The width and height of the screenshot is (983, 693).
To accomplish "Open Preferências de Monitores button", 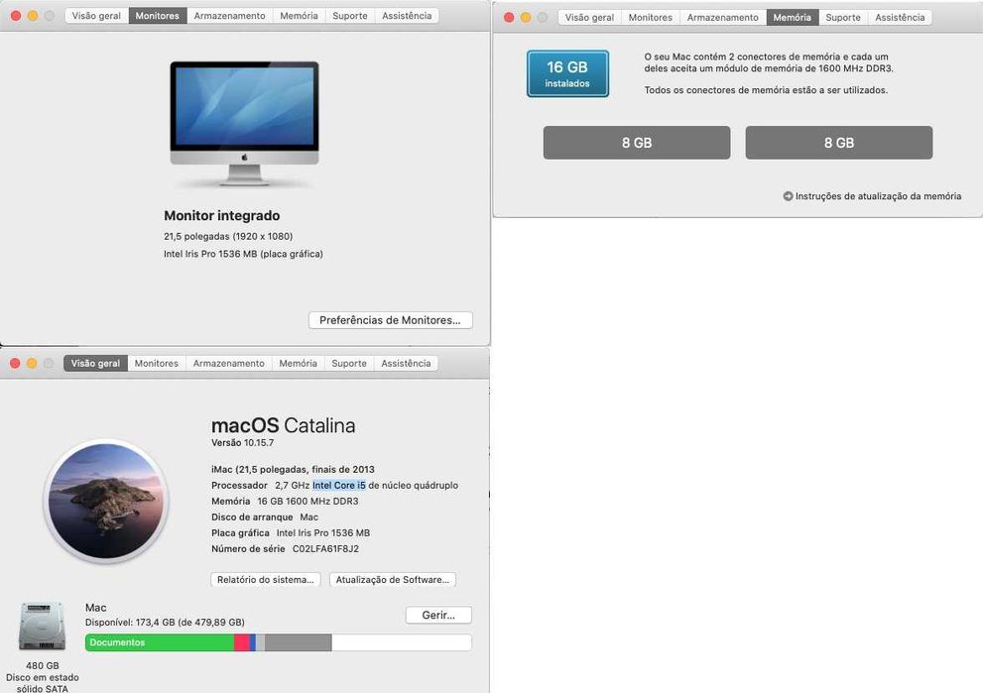I will click(x=391, y=320).
